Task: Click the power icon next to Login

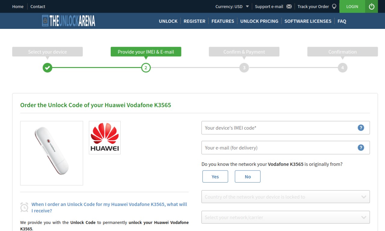Action: tap(371, 6)
